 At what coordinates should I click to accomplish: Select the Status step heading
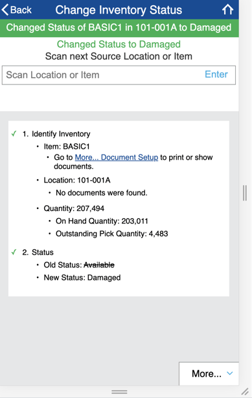pyautogui.click(x=38, y=253)
